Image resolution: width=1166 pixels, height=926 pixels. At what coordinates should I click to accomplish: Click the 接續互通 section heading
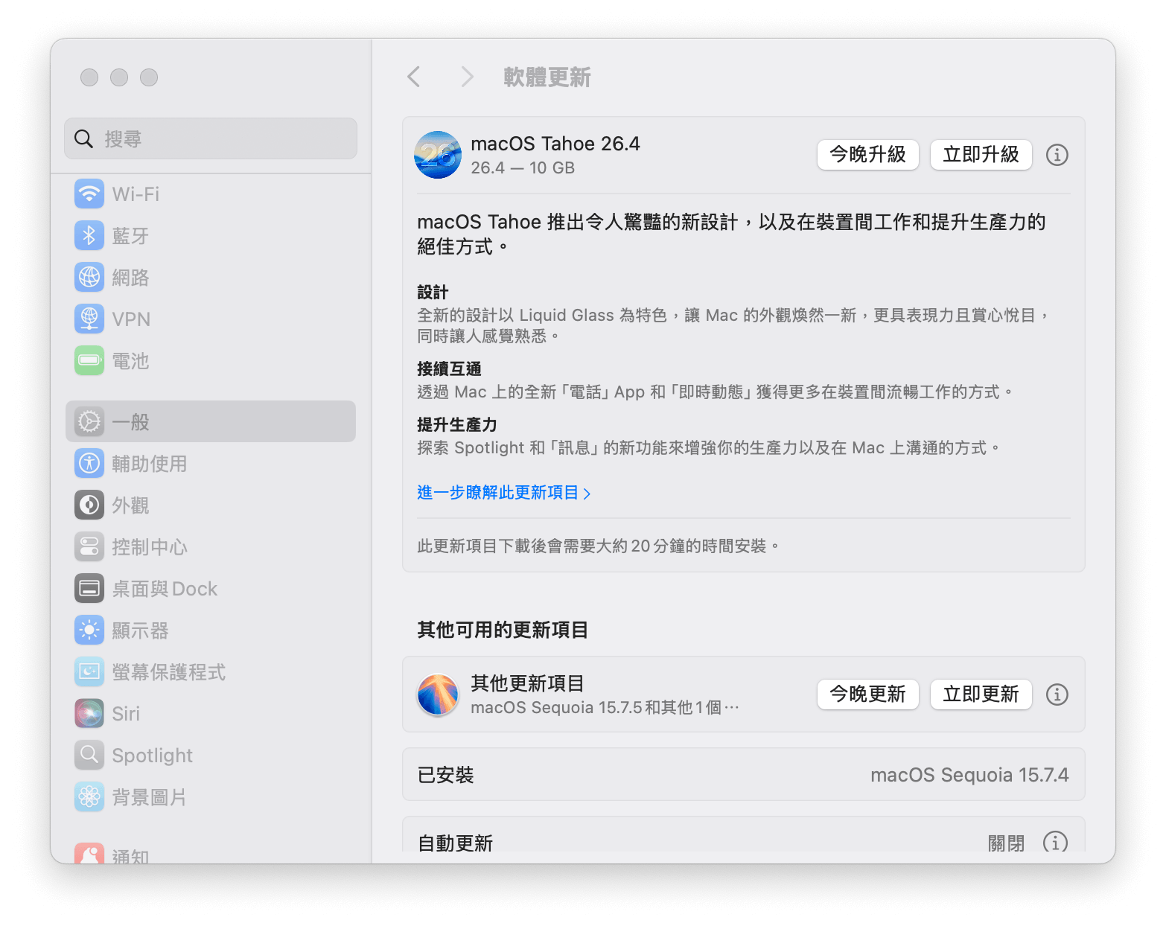[x=449, y=368]
